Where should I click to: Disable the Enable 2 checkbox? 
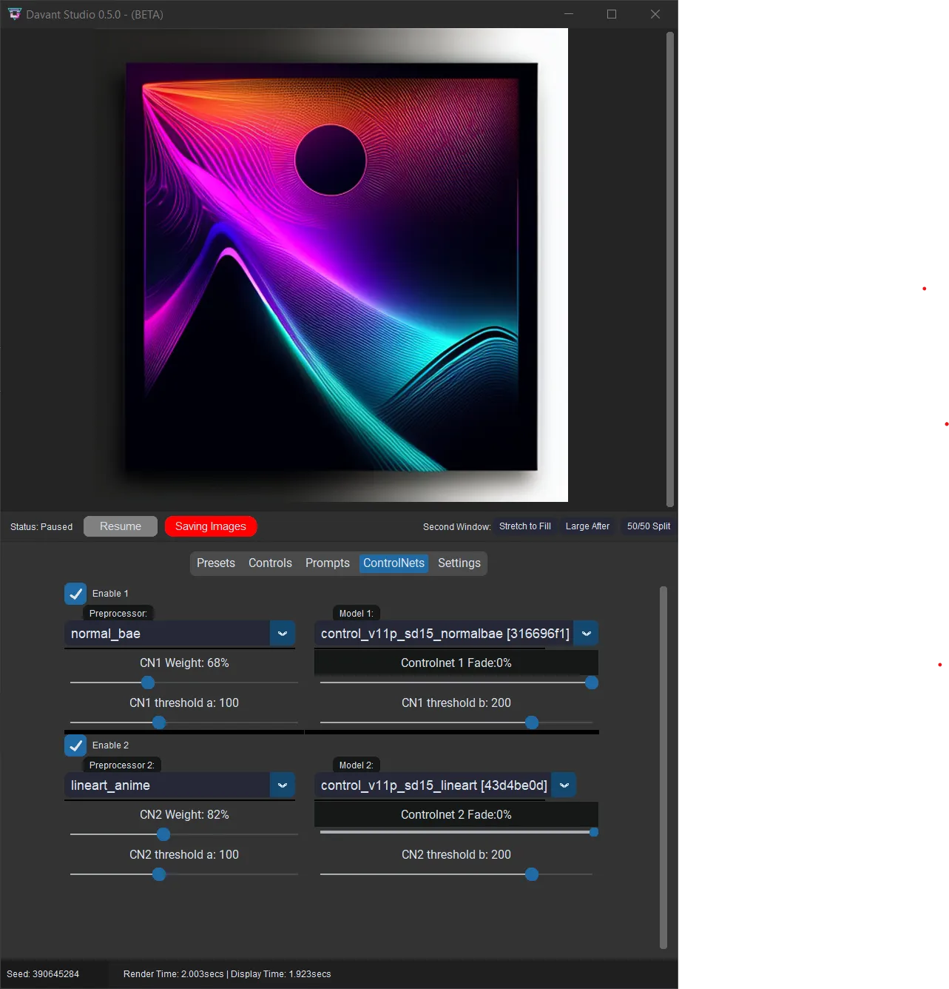[75, 745]
